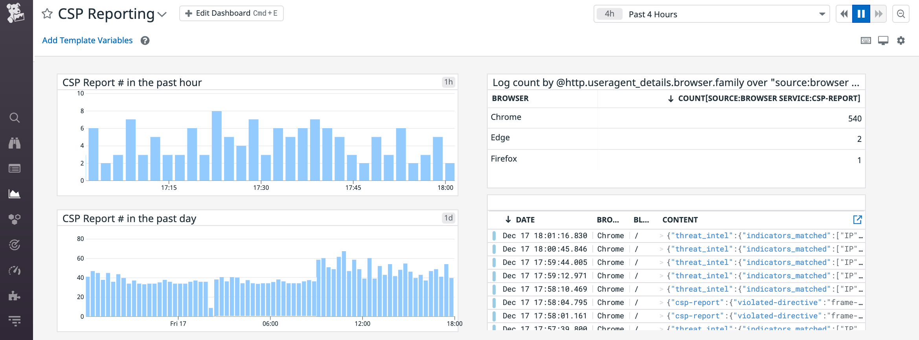Viewport: 919px width, 340px height.
Task: Star the CSP Reporting dashboard
Action: click(x=47, y=14)
